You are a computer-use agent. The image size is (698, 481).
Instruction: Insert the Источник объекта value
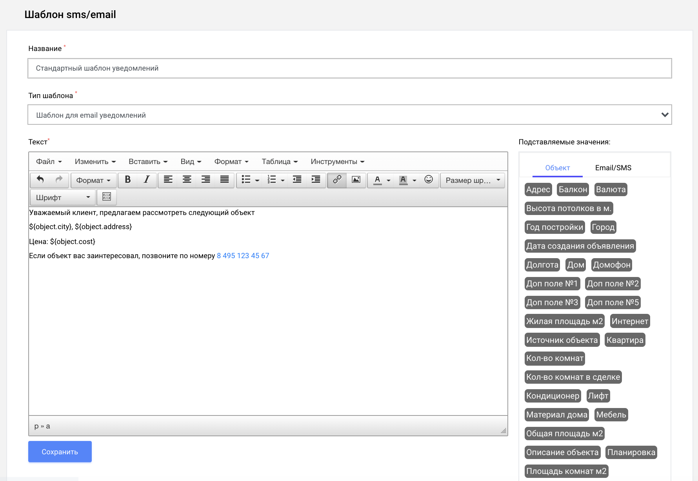tap(562, 340)
